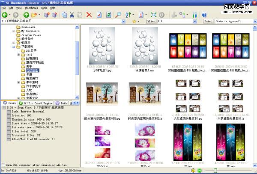Image resolution: width=257 pixels, height=174 pixels.
Task: Switch to the Info tab
Action: [62, 103]
